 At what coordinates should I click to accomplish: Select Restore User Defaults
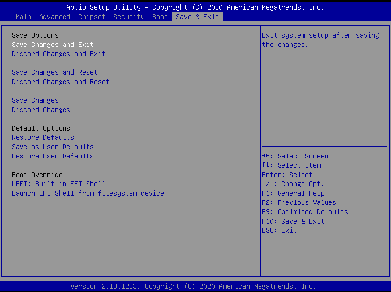point(53,156)
